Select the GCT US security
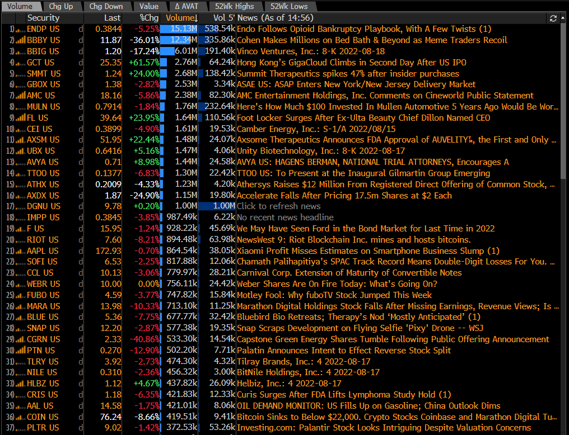 41,63
